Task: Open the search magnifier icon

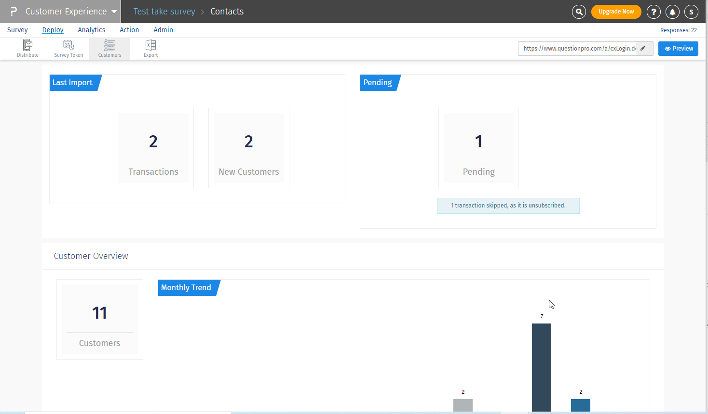Action: (579, 12)
